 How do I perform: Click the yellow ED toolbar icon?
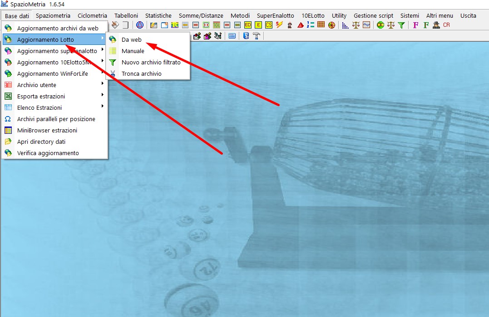(x=248, y=25)
